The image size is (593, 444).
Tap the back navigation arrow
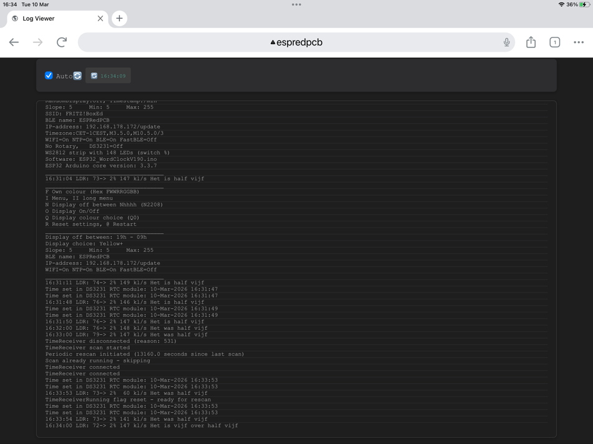[x=14, y=42]
